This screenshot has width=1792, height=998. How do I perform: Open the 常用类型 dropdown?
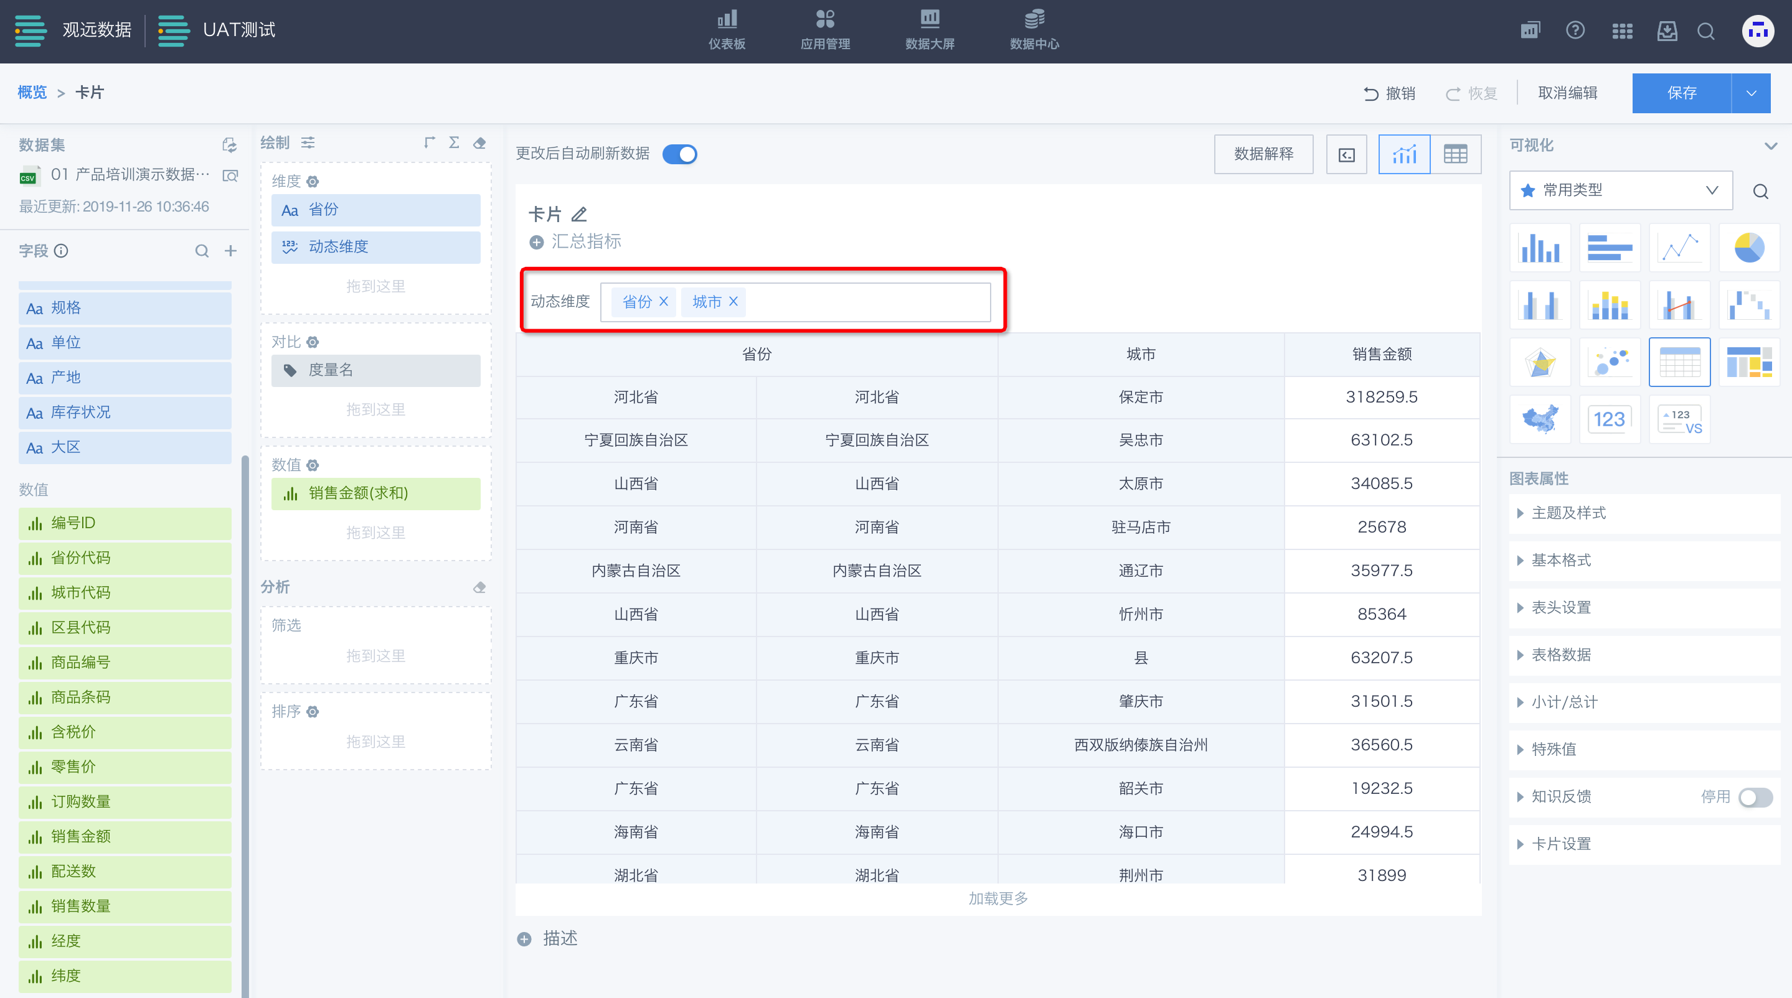coord(1621,190)
